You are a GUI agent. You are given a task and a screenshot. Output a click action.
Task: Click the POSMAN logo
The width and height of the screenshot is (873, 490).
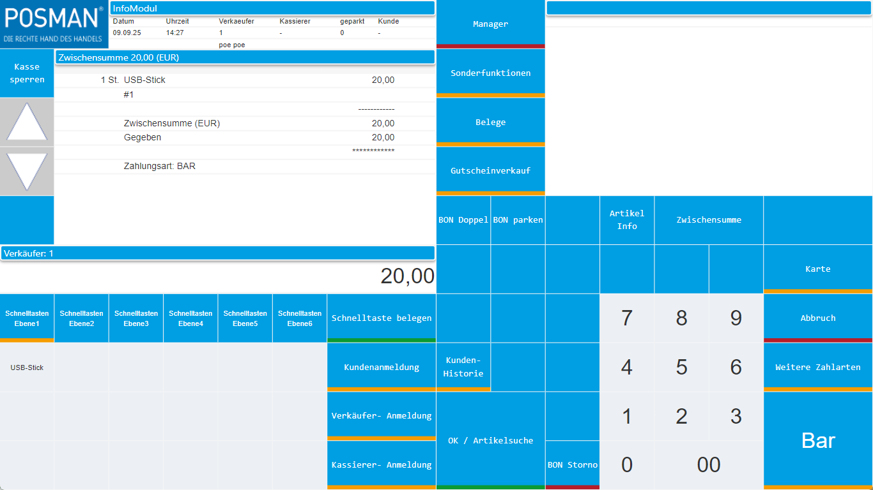point(54,24)
